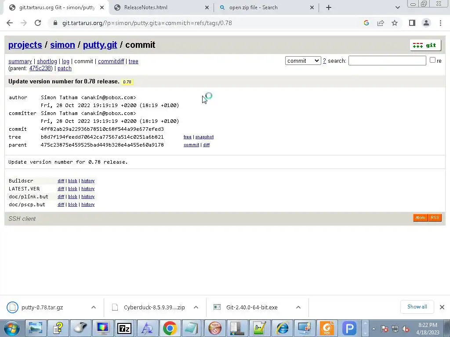Click Show all downloads
Viewport: 450px width, 337px height.
click(417, 307)
